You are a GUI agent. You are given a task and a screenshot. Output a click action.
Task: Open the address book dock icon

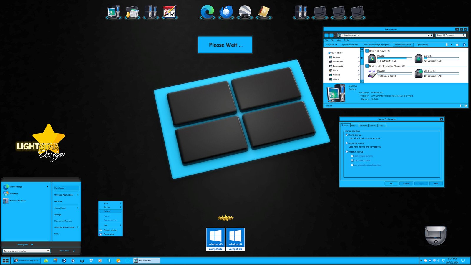coord(264,12)
